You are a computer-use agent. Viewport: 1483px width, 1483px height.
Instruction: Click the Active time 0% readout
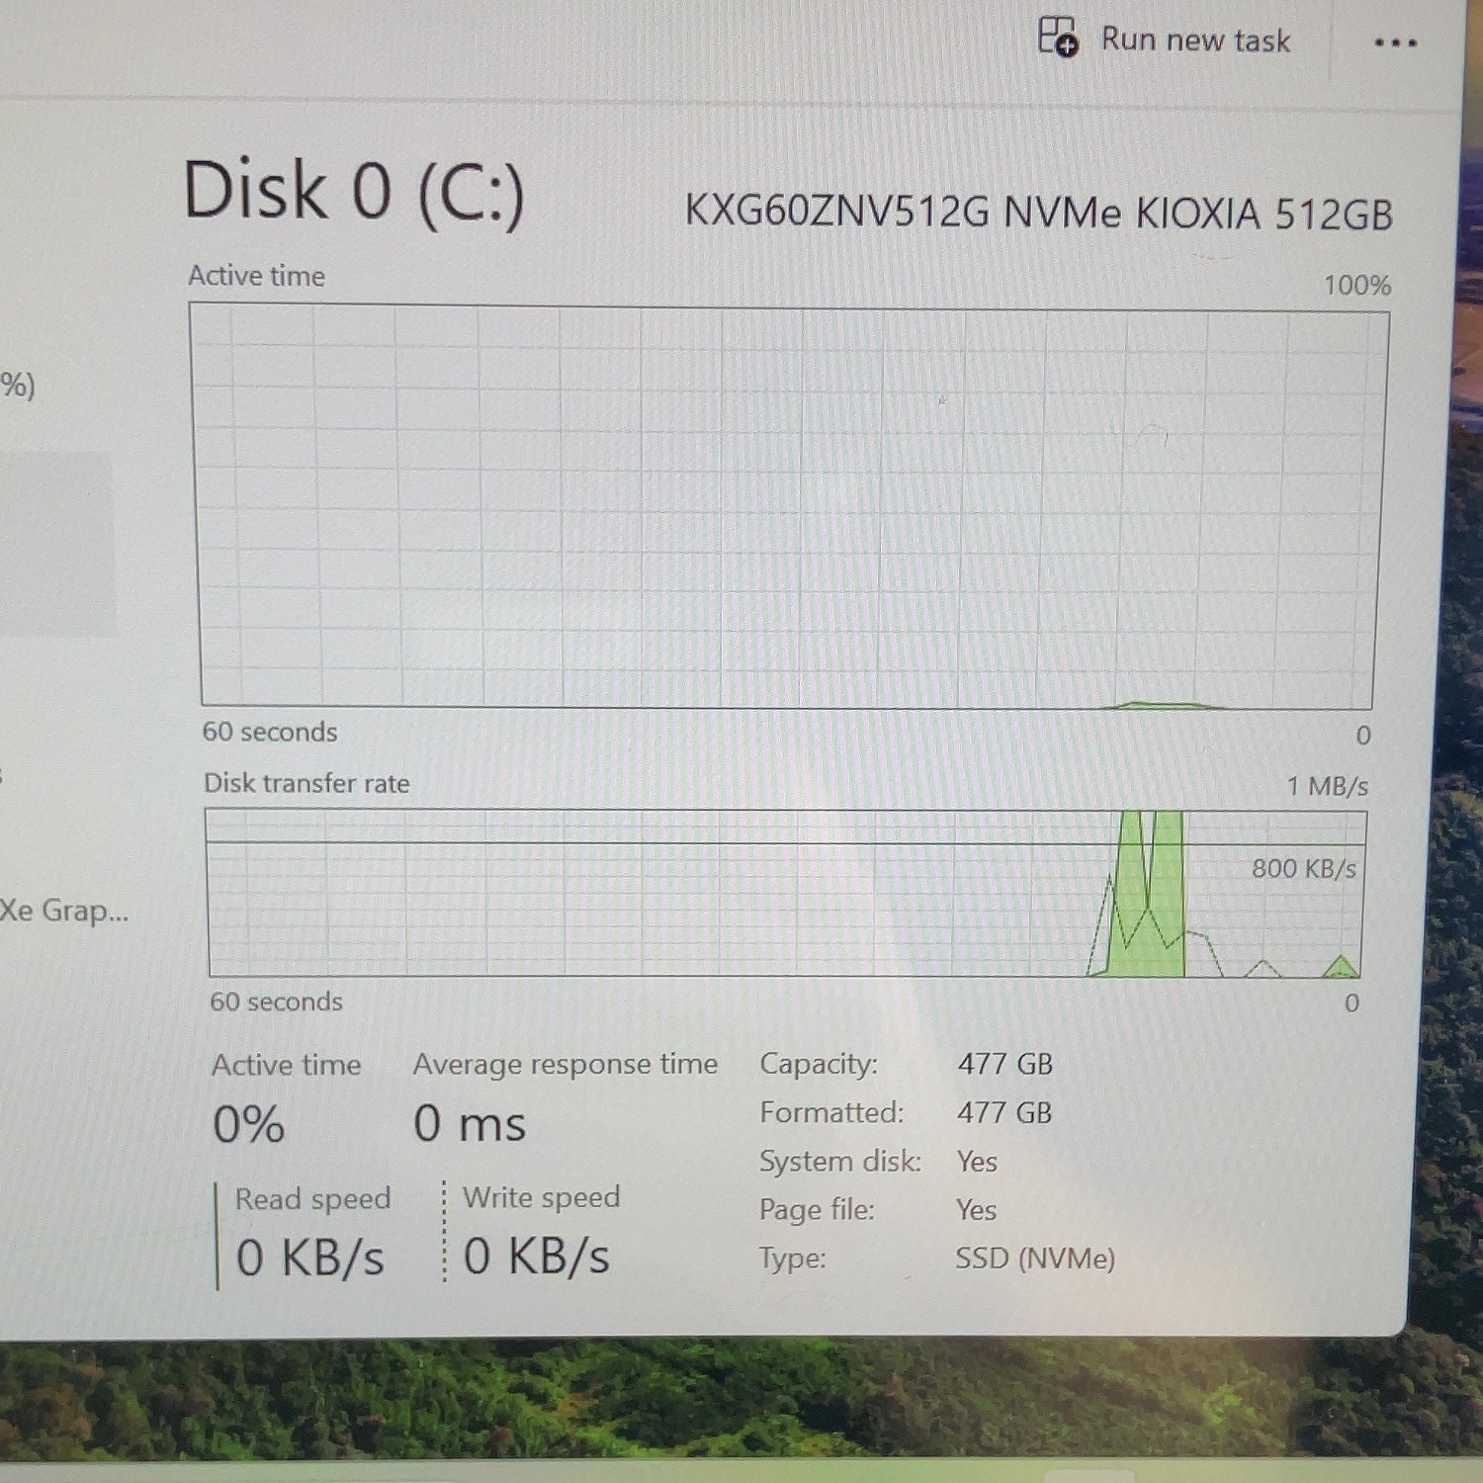(249, 1124)
